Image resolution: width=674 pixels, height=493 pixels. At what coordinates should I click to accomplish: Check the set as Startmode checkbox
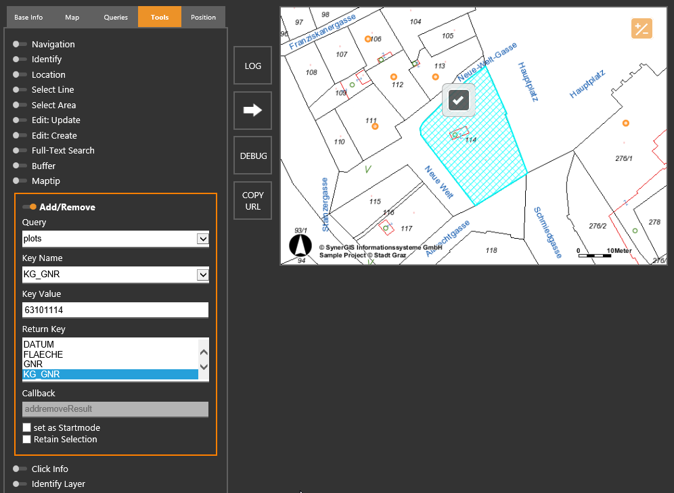coord(27,427)
